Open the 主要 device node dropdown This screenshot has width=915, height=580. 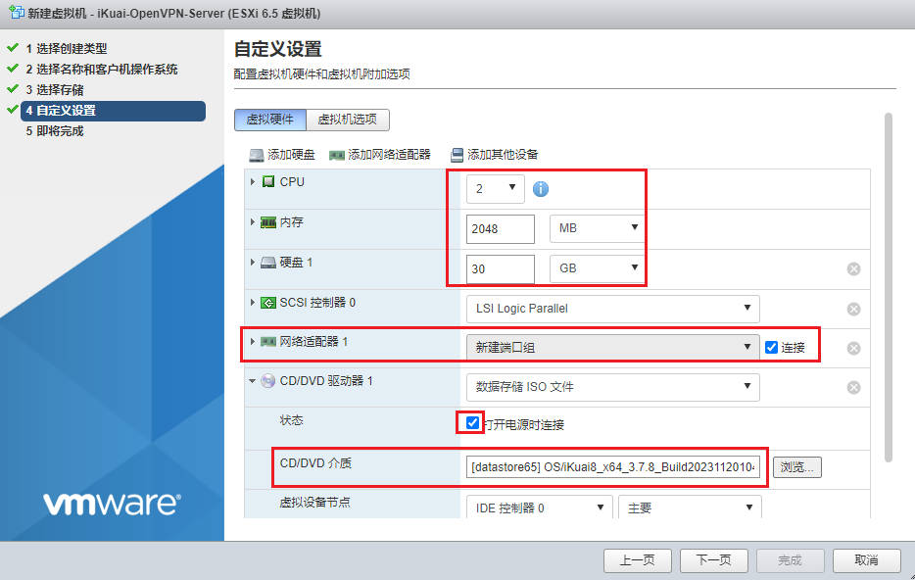(691, 507)
